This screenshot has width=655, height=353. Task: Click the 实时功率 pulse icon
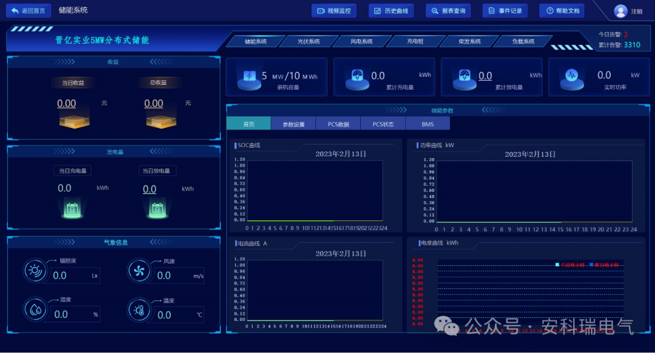[x=572, y=79]
